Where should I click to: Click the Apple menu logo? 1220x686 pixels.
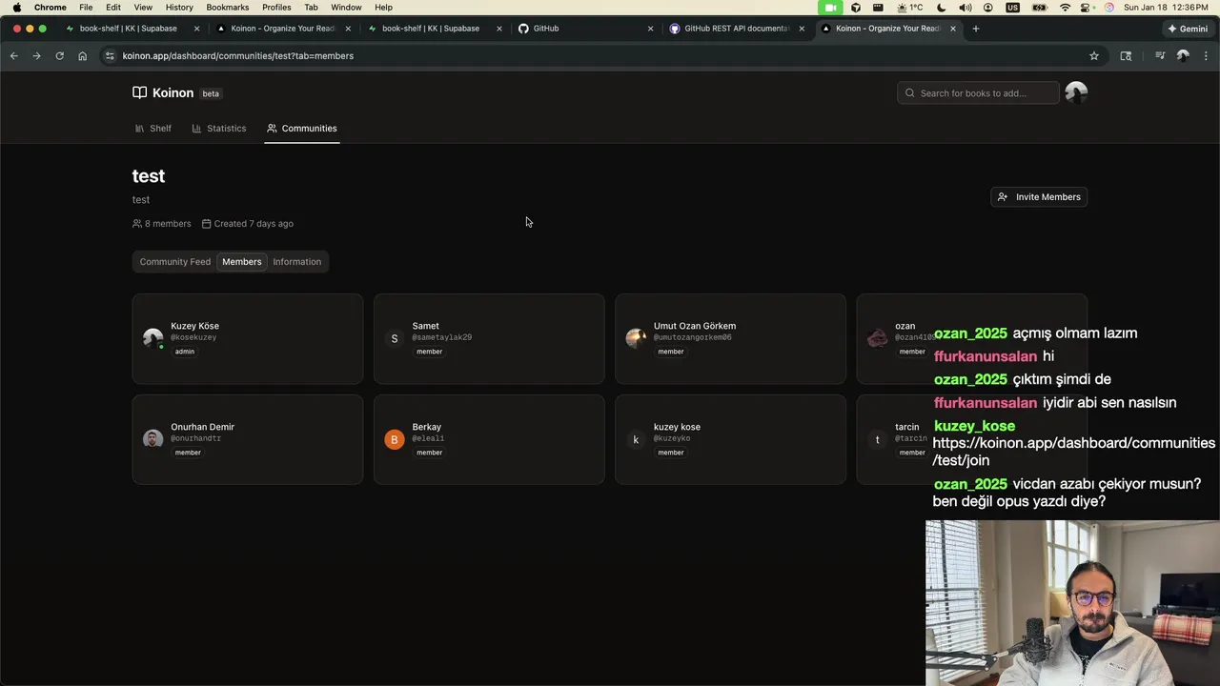pyautogui.click(x=16, y=7)
